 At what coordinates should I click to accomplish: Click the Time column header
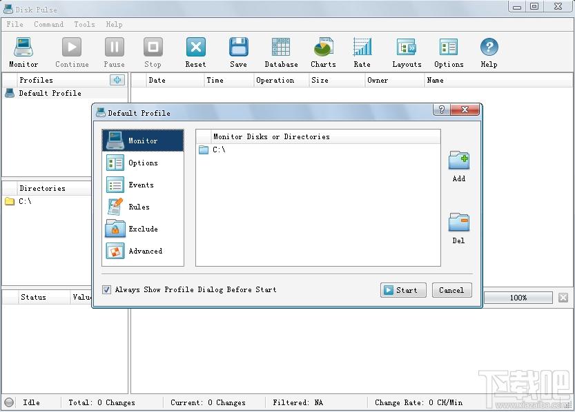pyautogui.click(x=228, y=80)
